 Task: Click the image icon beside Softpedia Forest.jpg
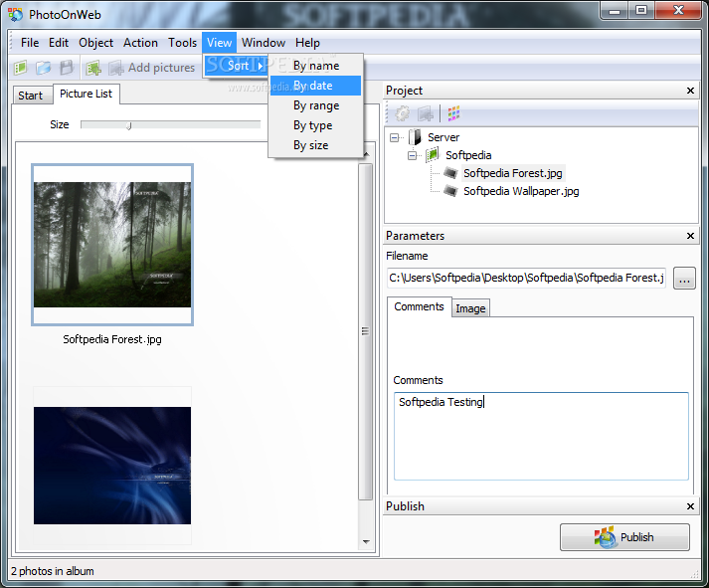click(x=450, y=173)
